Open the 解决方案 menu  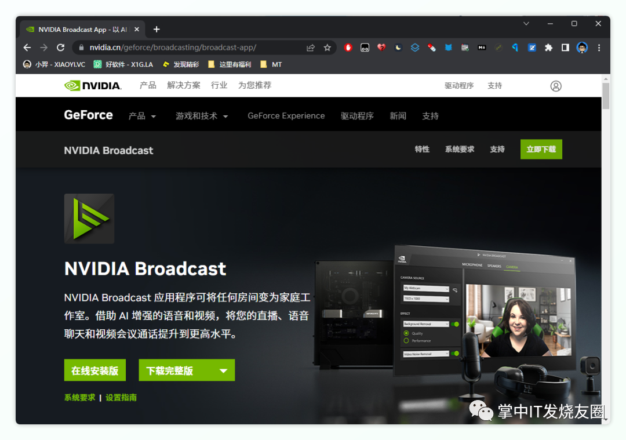tap(184, 85)
